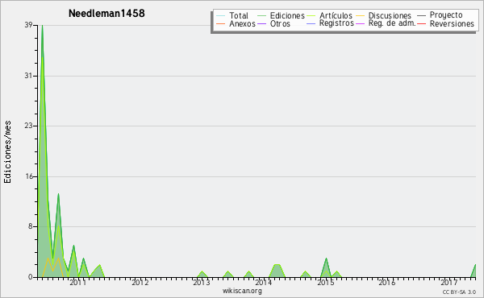
Task: Select the Artículos legend label
Action: point(336,15)
